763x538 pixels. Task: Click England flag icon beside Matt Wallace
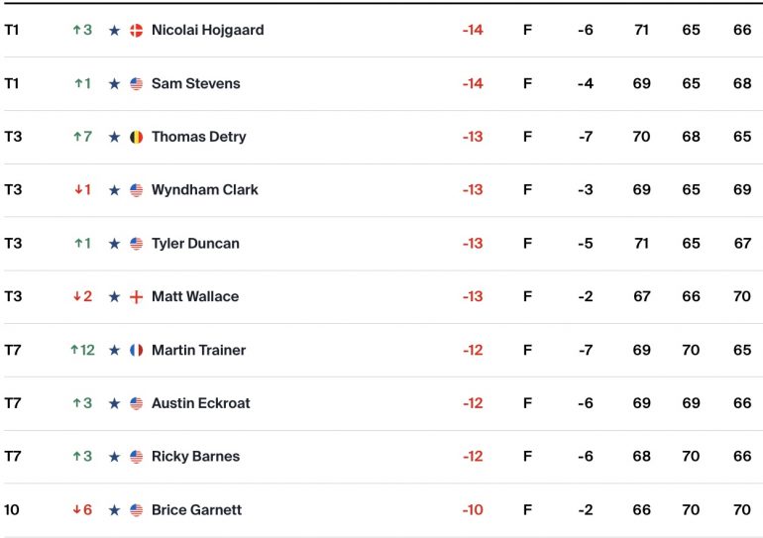coord(137,296)
